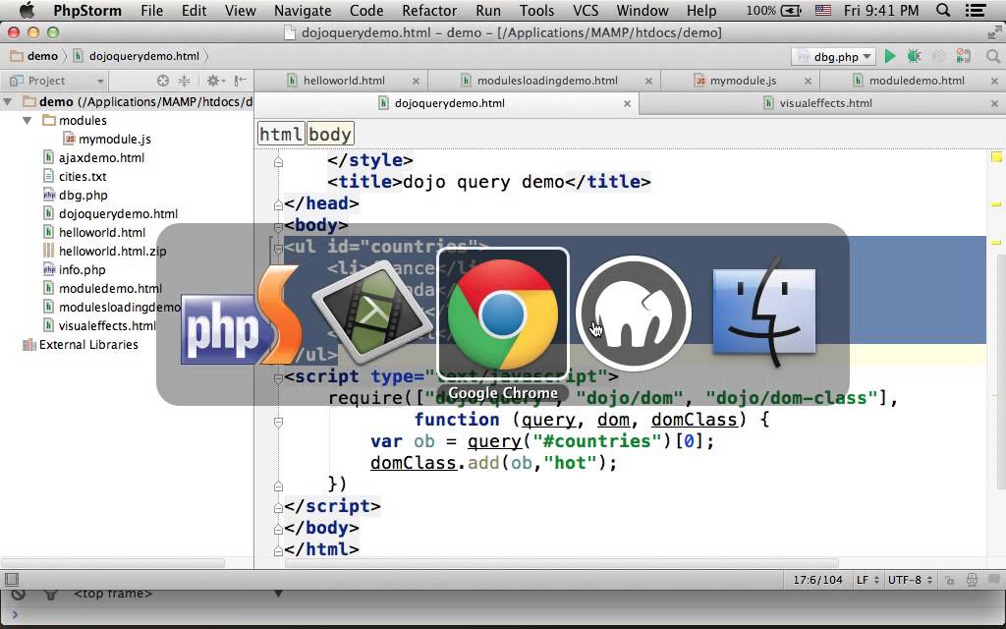Click the editor horizontal scrollbar
This screenshot has width=1006, height=629.
(561, 563)
